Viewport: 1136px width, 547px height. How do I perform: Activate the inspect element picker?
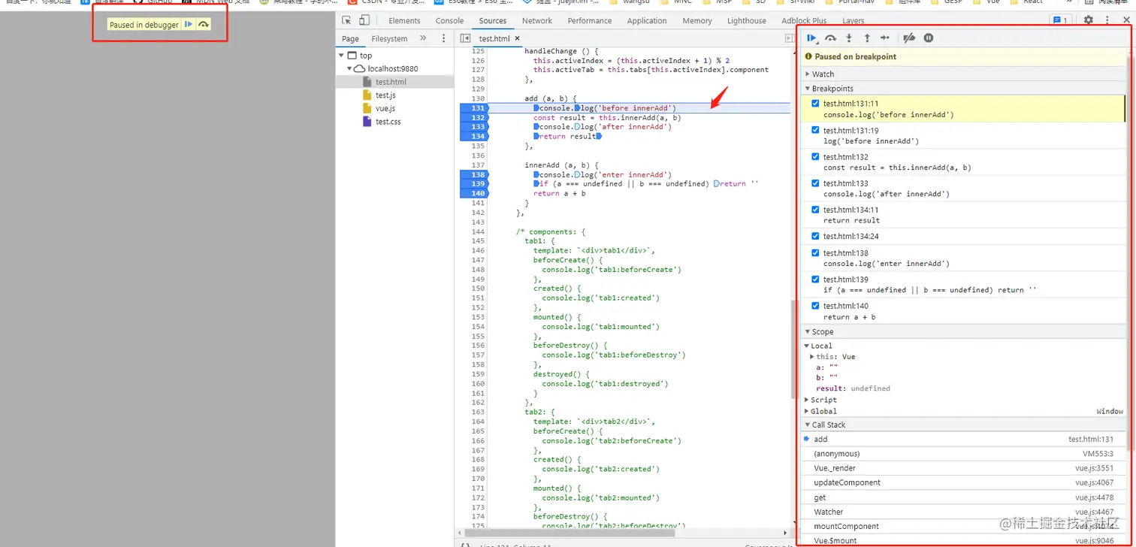(346, 20)
